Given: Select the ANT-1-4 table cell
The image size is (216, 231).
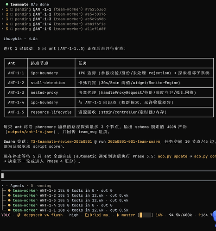Looking at the screenshot, I should click(x=16, y=103).
